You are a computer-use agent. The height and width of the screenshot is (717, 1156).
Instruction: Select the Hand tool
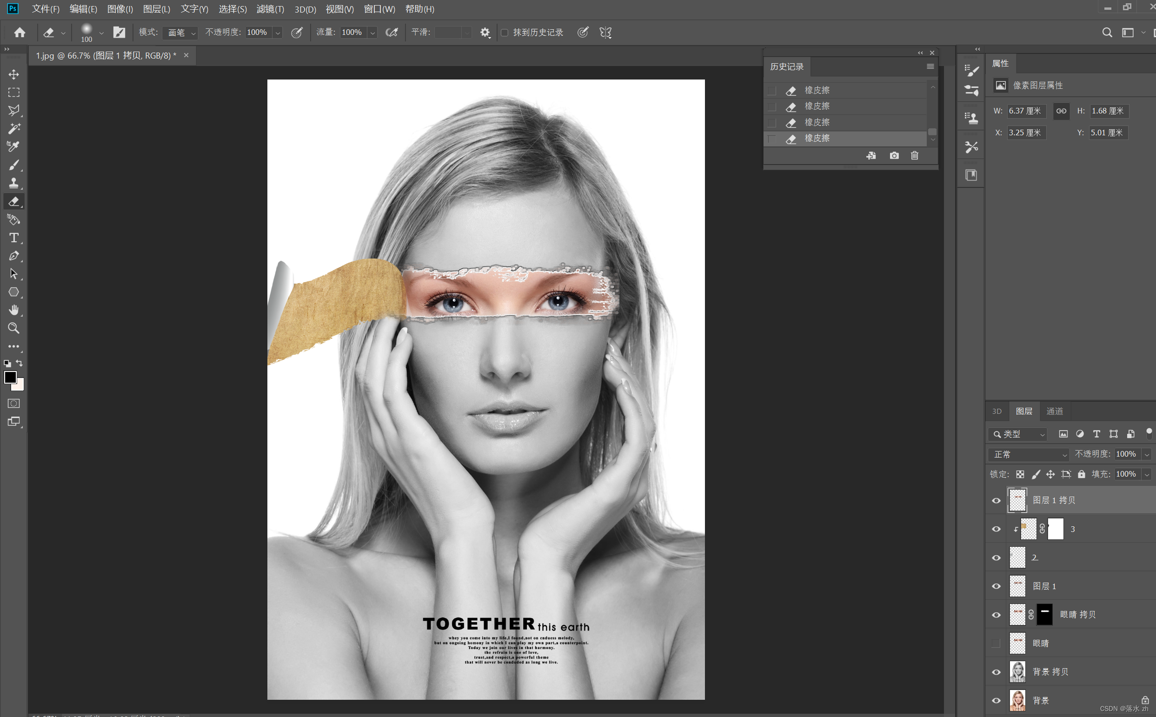click(14, 310)
